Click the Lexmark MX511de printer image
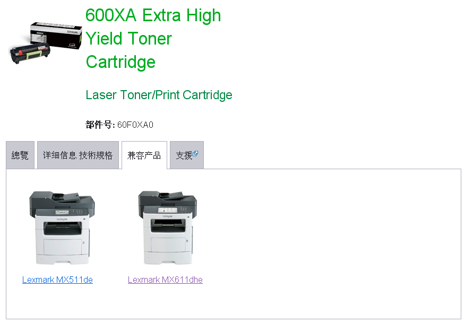Screen dimensions: 465x323 62,228
